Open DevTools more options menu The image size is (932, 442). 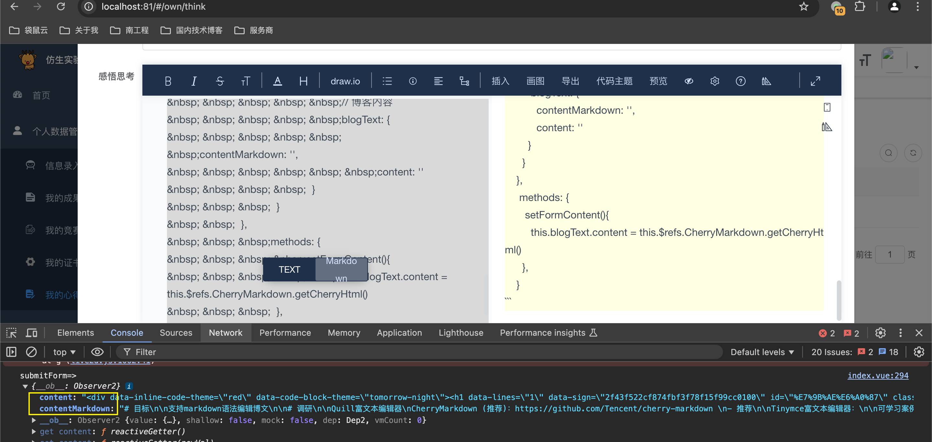[x=901, y=332]
